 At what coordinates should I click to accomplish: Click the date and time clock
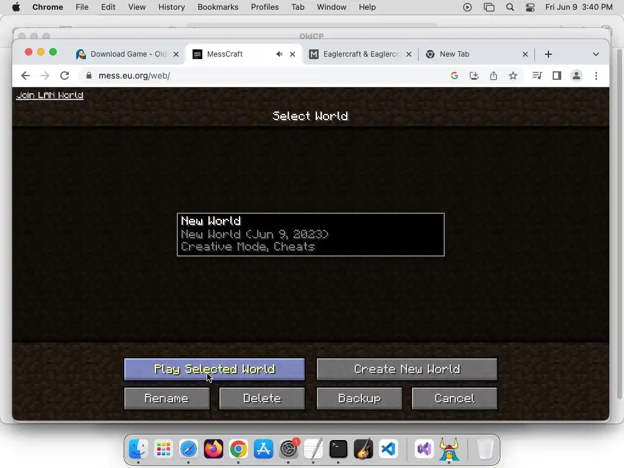pyautogui.click(x=579, y=7)
